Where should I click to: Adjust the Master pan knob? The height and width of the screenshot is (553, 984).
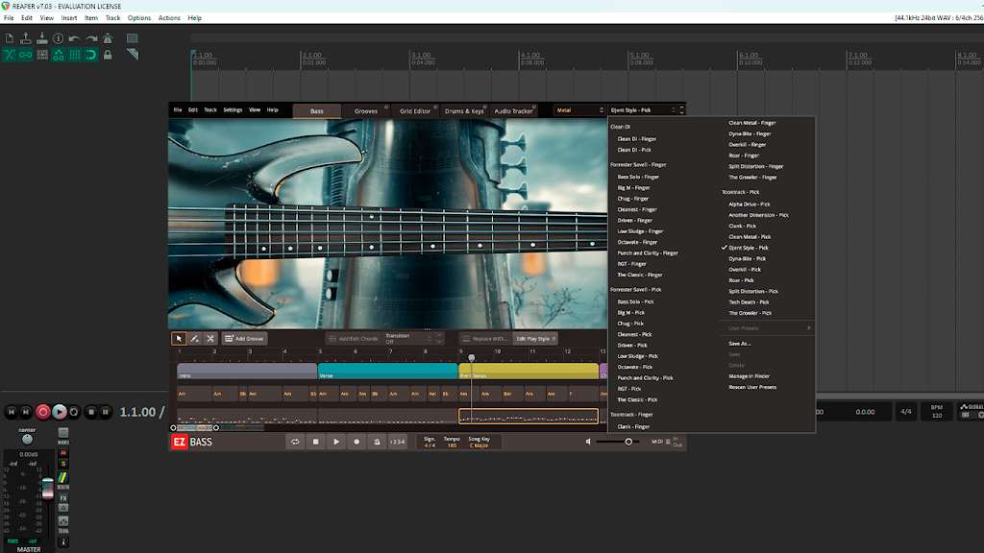(27, 440)
